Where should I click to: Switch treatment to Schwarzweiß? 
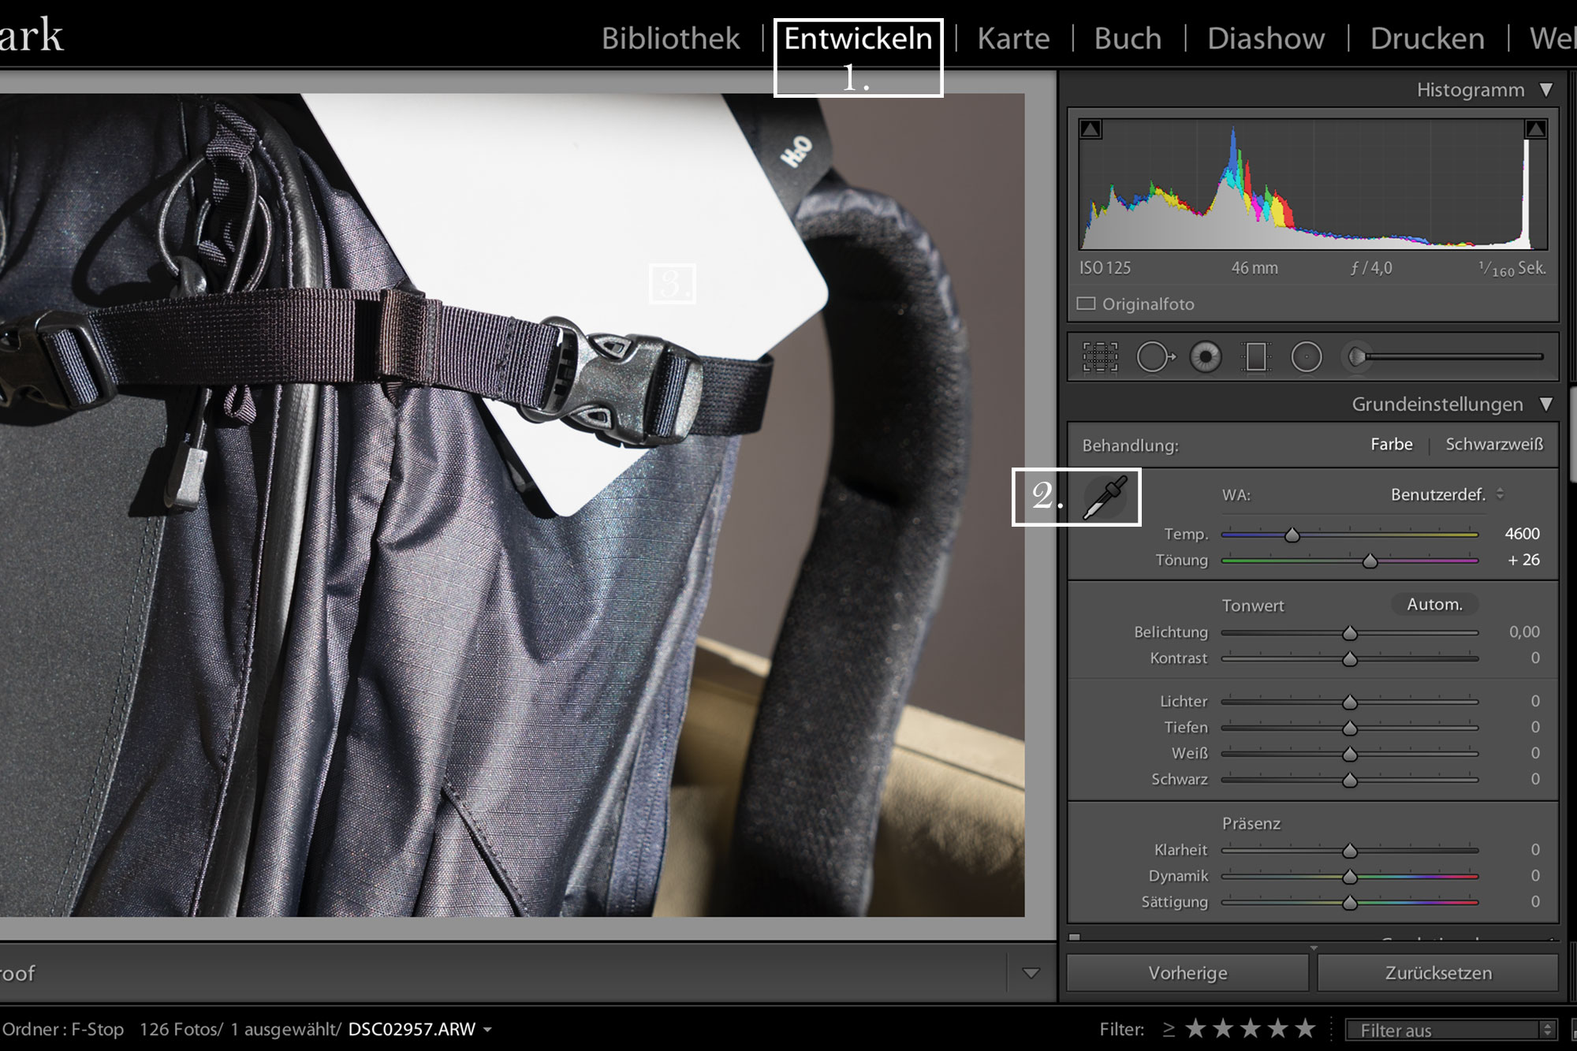pyautogui.click(x=1493, y=445)
